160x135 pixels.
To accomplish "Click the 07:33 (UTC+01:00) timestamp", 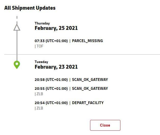I will tap(51, 41).
